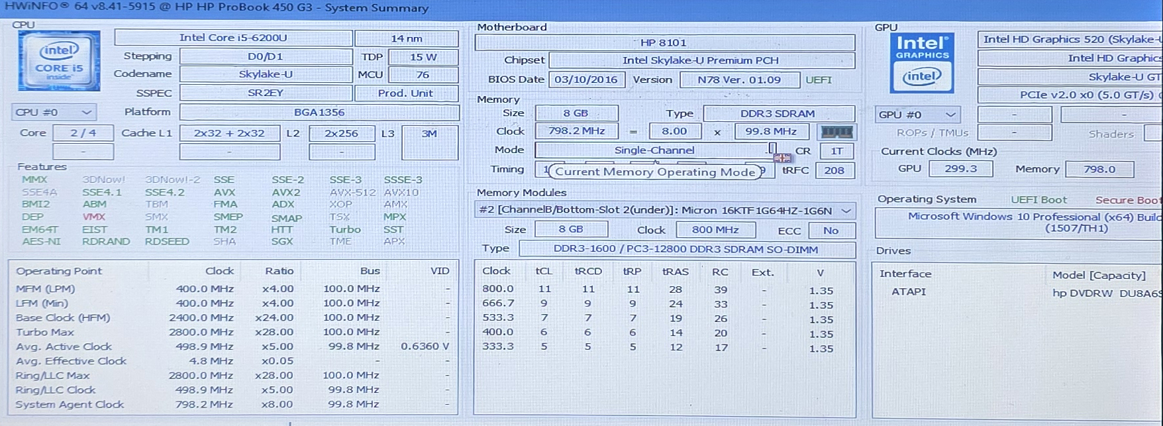Click the Operating Point column header
The width and height of the screenshot is (1163, 426).
59,271
